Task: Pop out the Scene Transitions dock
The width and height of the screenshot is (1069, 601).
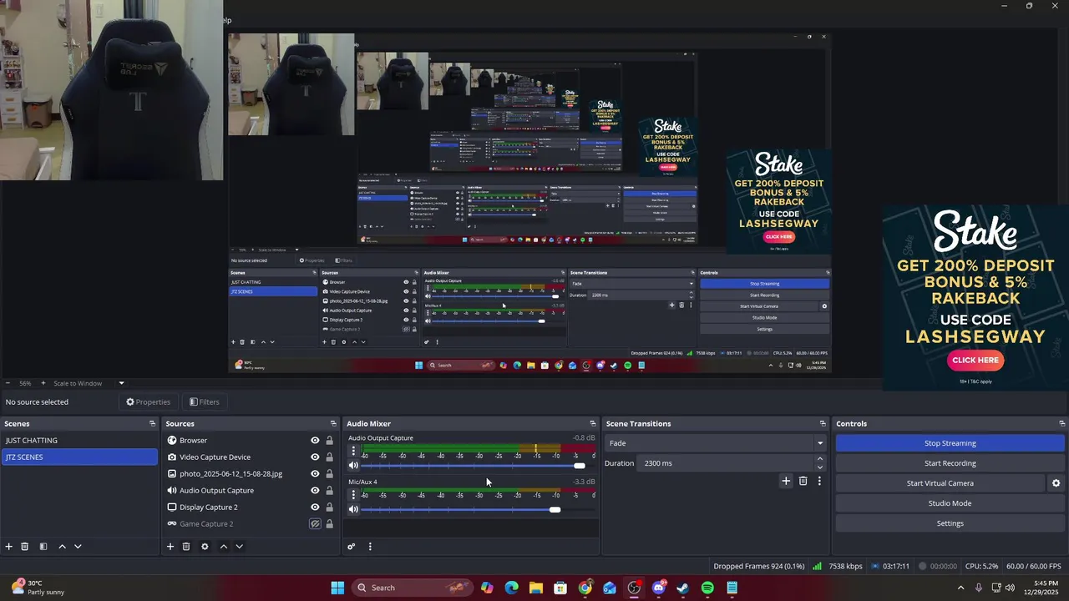Action: tap(823, 424)
